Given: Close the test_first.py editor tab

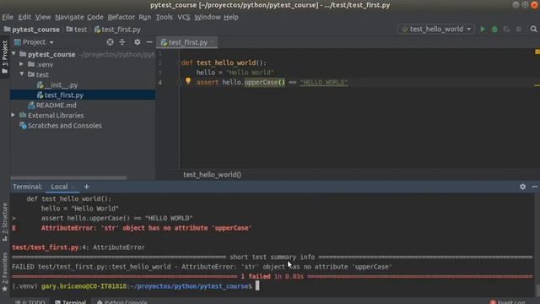Looking at the screenshot, I should tap(212, 42).
